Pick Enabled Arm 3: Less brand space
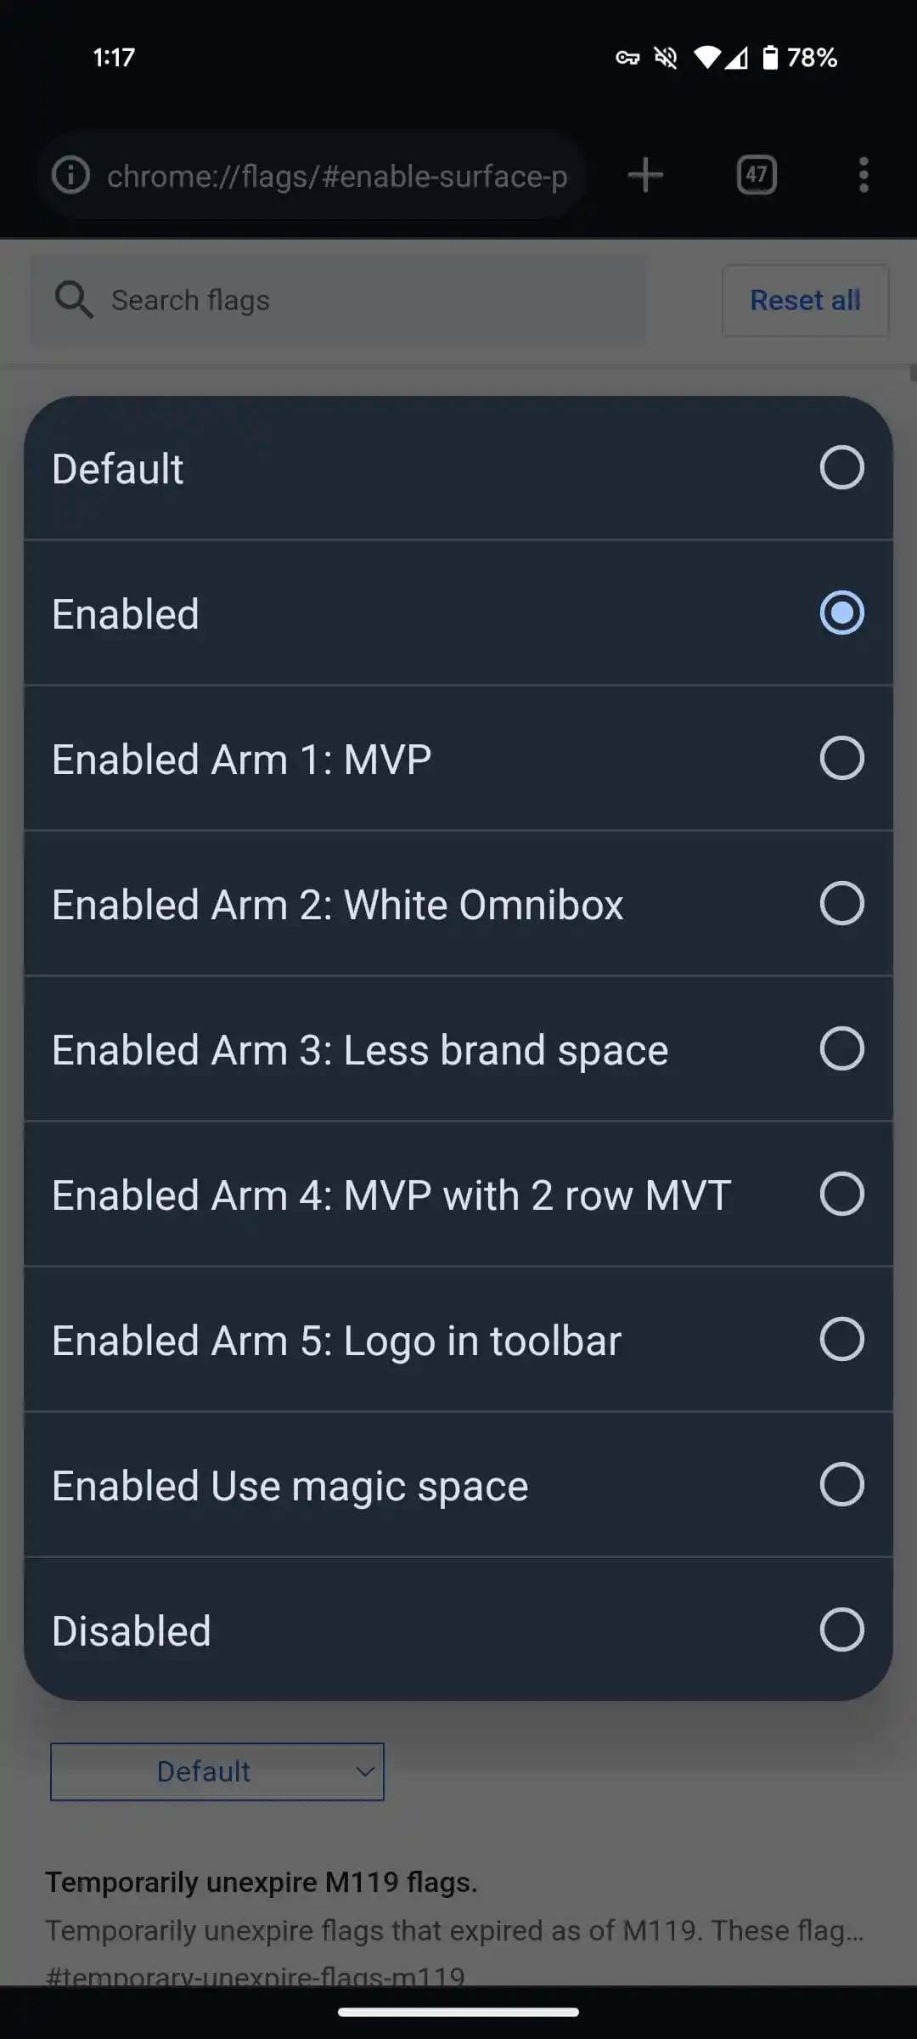917x2039 pixels. point(841,1048)
